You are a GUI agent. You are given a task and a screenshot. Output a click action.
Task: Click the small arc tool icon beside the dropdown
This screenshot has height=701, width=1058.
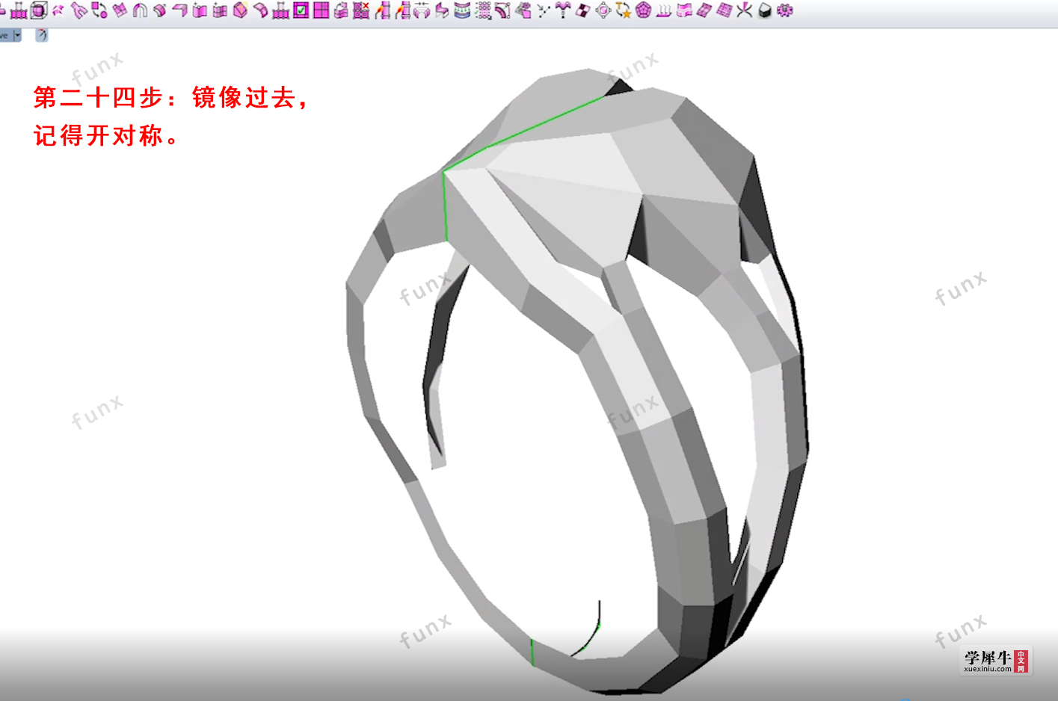click(42, 34)
